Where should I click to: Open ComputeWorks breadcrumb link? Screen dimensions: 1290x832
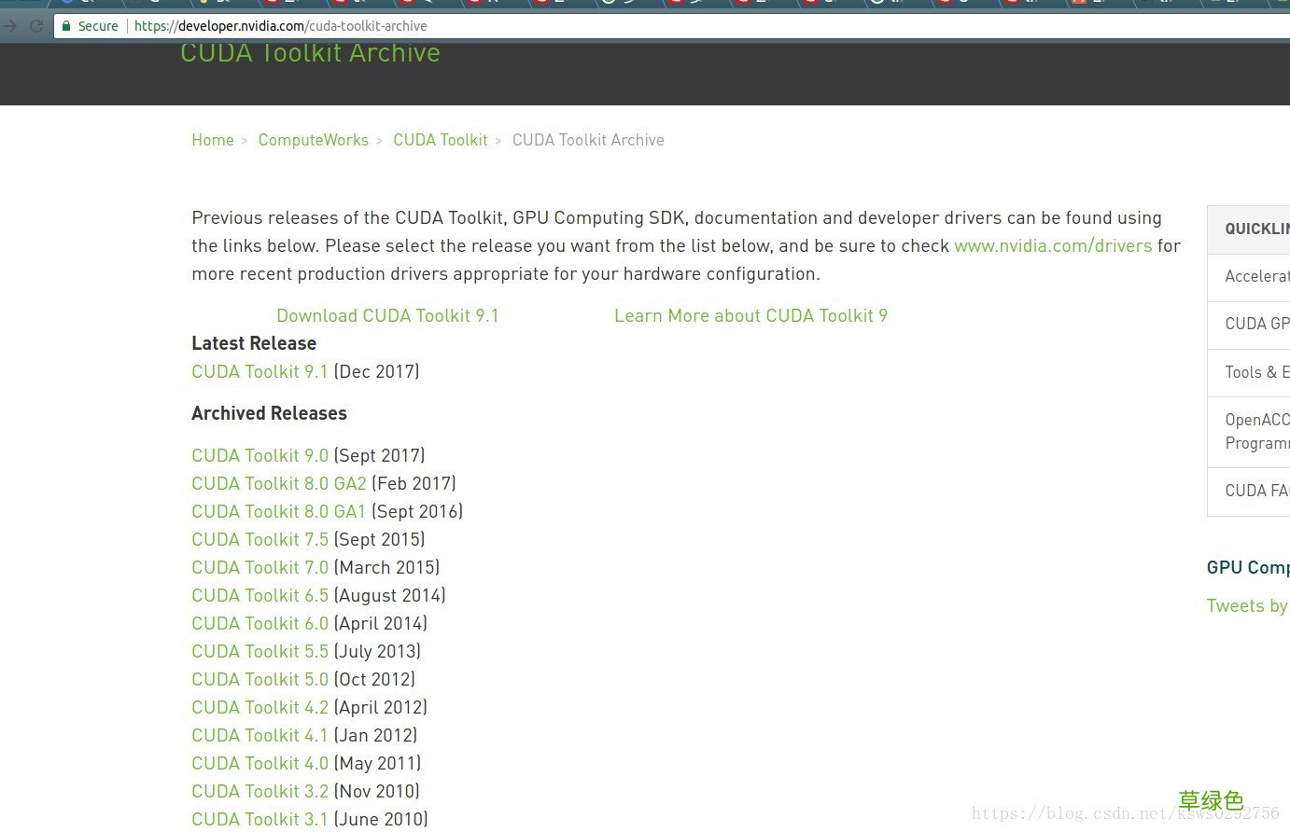pyautogui.click(x=314, y=140)
